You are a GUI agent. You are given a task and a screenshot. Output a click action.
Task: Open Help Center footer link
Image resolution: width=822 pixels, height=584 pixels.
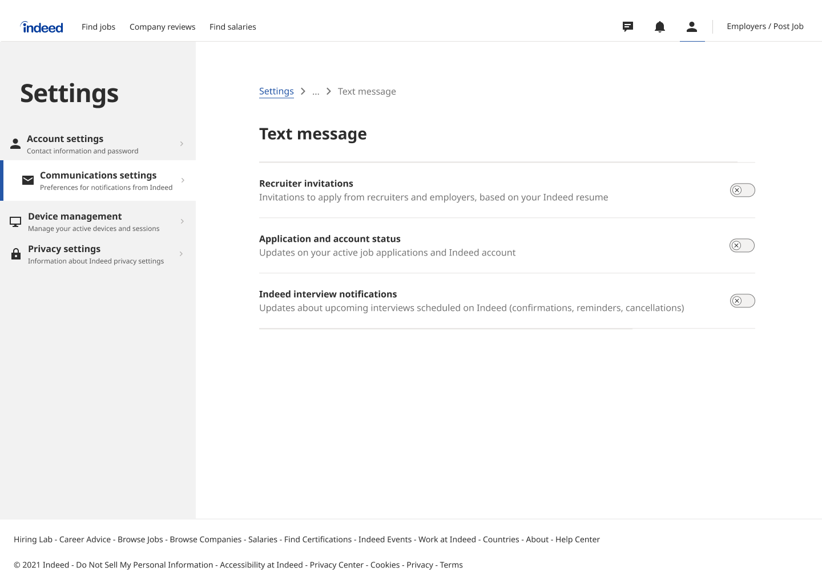point(578,540)
